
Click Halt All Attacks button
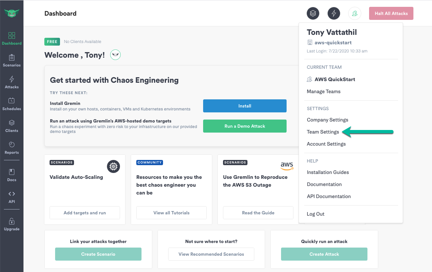click(391, 13)
